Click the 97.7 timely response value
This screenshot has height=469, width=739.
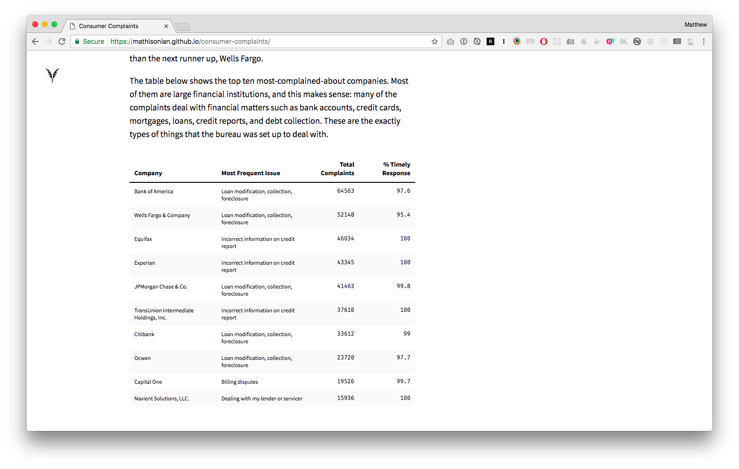[x=403, y=358]
